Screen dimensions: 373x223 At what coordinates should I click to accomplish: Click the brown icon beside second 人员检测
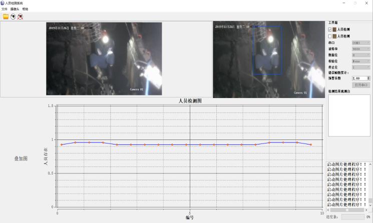[334, 36]
